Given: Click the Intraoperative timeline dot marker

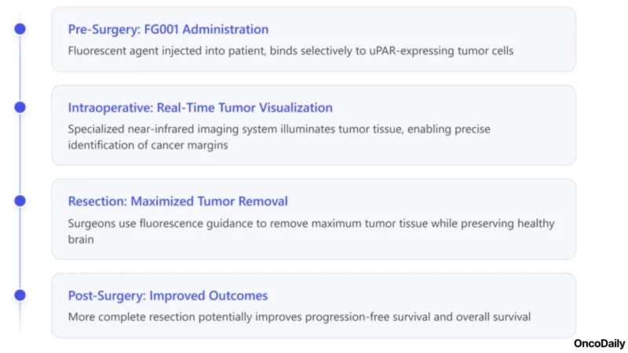Looking at the screenshot, I should pos(20,107).
